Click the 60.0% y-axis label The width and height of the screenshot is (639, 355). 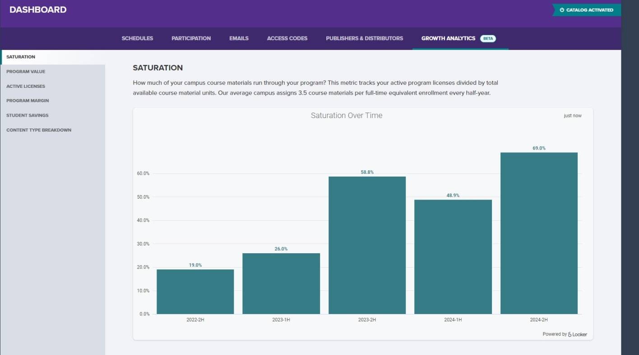pos(144,173)
